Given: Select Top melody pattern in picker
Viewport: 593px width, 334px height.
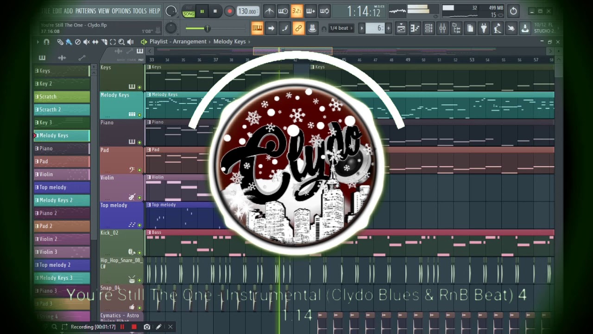Looking at the screenshot, I should coord(62,187).
